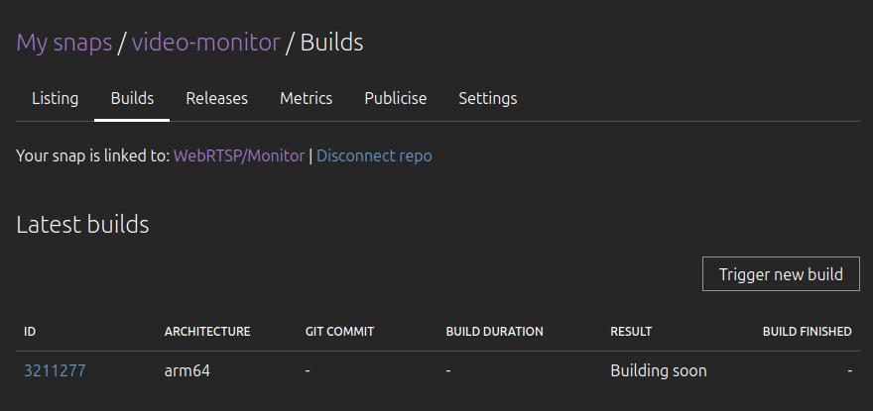873x411 pixels.
Task: Select the Builds tab
Action: (x=132, y=98)
